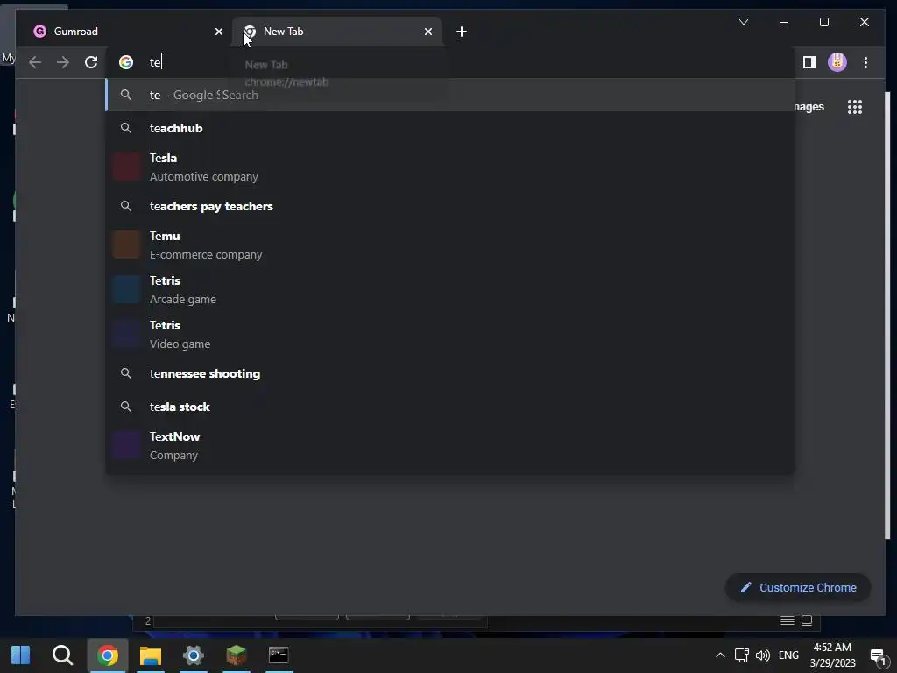Select 'te - Google Search' suggestion
This screenshot has height=673, width=897.
point(450,95)
